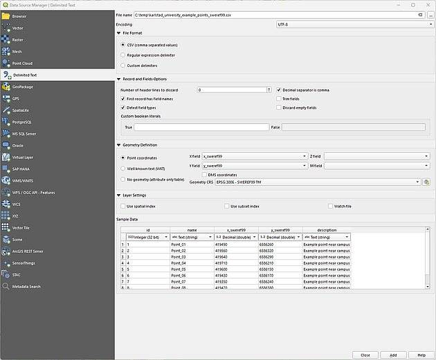Open the Encoding UTF-8 dropdown
The image size is (436, 360).
click(x=355, y=24)
